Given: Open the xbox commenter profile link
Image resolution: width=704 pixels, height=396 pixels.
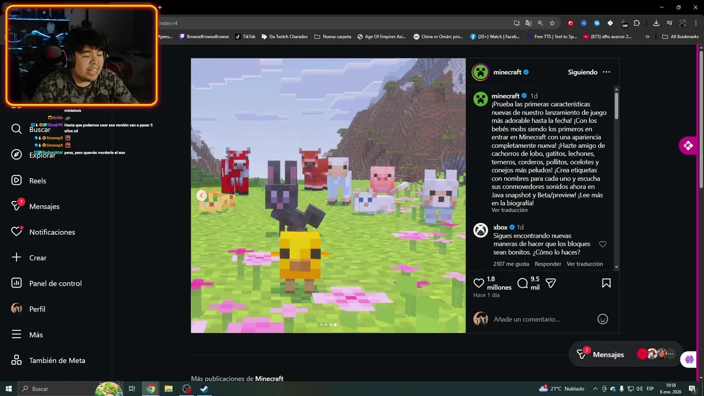Looking at the screenshot, I should pyautogui.click(x=500, y=227).
